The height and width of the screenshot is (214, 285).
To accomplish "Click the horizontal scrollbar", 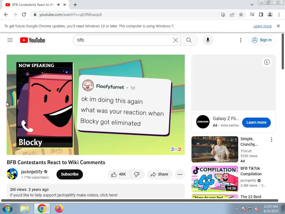I will [x=140, y=201].
